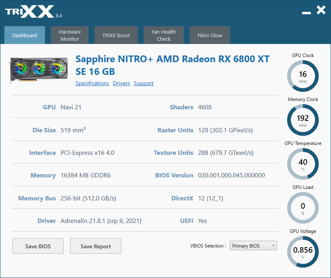The width and height of the screenshot is (331, 278).
Task: Select 'Adrenalin 21.8.1 (srp 6, 2021)' driver value
Action: pyautogui.click(x=101, y=221)
